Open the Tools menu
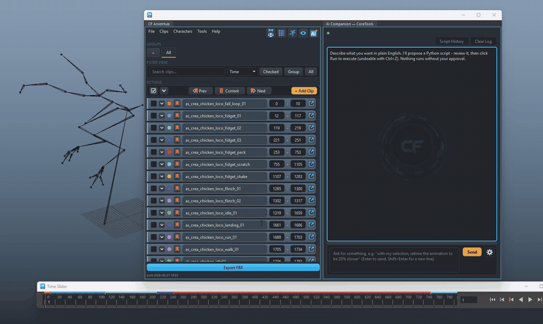The width and height of the screenshot is (543, 324). [x=202, y=31]
